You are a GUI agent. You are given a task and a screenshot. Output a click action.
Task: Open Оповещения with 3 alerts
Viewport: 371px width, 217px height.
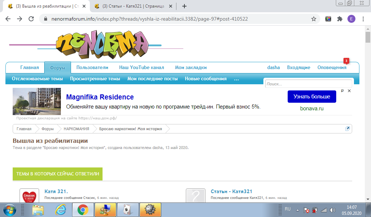click(332, 67)
